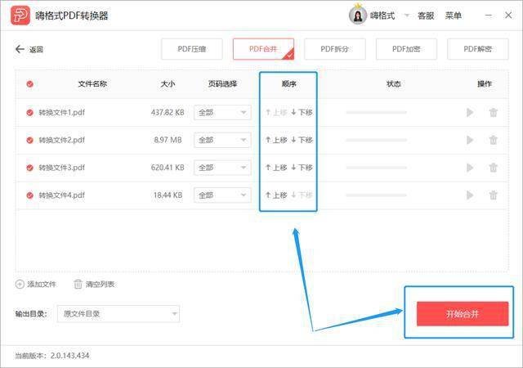
Task: Open the 客服 link
Action: [x=426, y=16]
